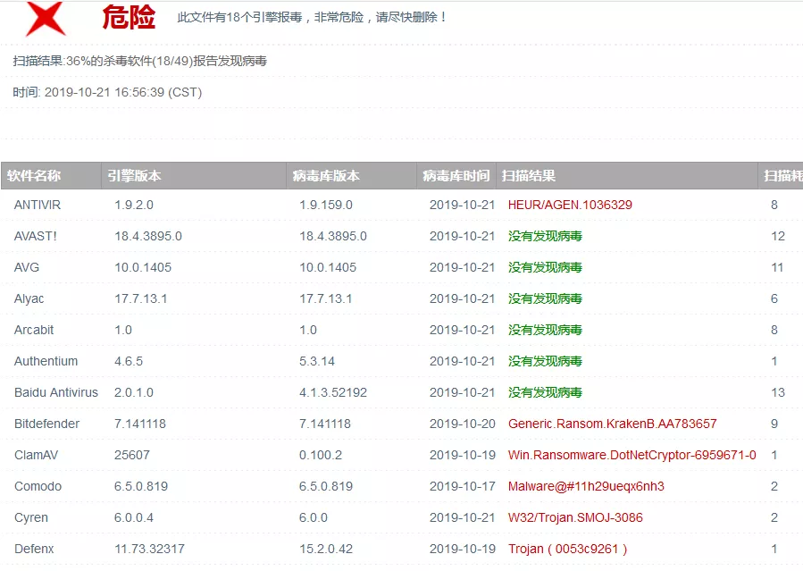Click the Malware@#11h29ueqx6nh3 result

[x=586, y=486]
